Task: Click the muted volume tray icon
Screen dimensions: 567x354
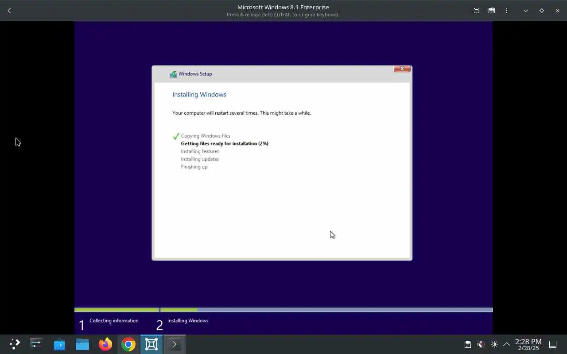Action: click(x=481, y=344)
